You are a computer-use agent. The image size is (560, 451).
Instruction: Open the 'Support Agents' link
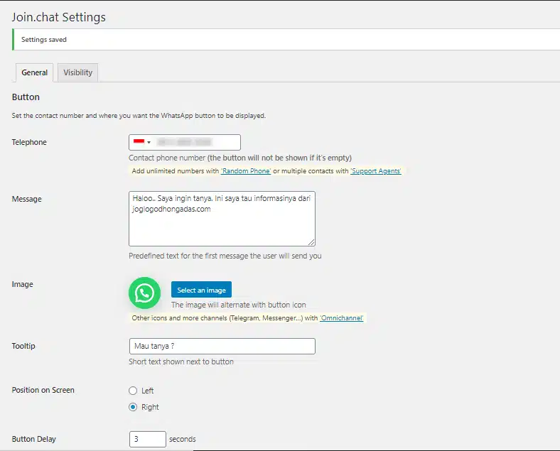(376, 171)
